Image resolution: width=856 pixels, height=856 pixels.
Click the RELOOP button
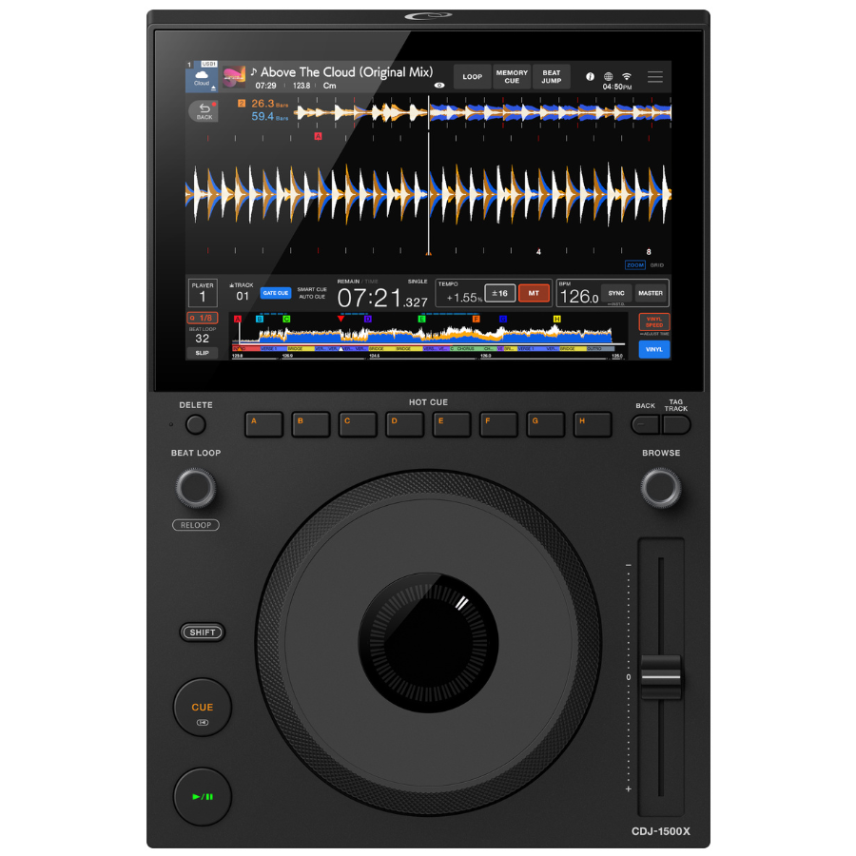195,525
